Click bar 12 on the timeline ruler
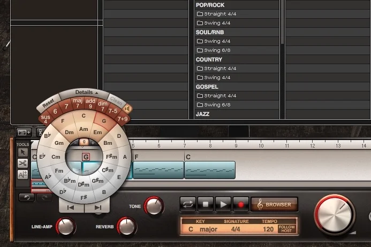The height and width of the screenshot is (247, 371). [313, 145]
